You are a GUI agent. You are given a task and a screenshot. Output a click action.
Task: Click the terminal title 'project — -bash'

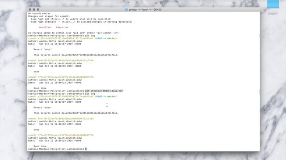pos(145,10)
